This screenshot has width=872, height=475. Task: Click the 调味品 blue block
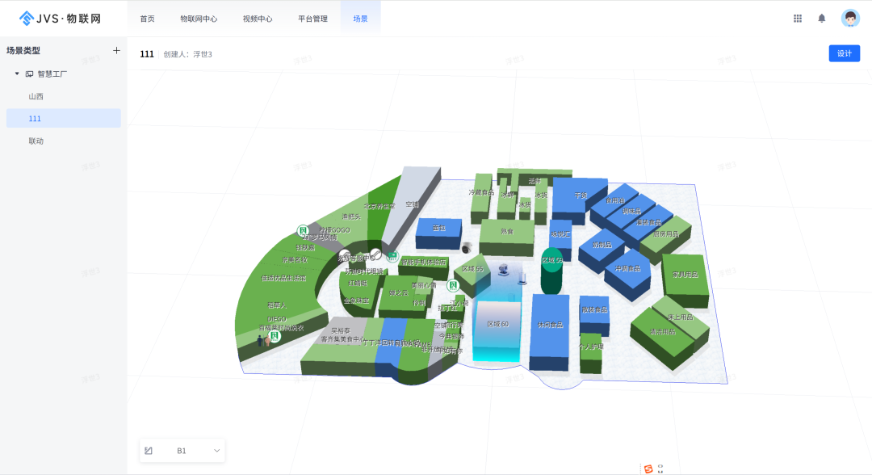631,212
